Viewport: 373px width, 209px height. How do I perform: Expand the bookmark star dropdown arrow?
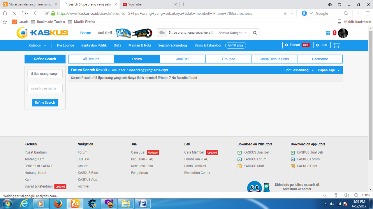(291, 13)
